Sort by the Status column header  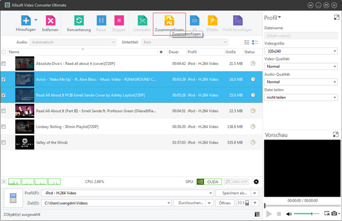[x=253, y=52]
